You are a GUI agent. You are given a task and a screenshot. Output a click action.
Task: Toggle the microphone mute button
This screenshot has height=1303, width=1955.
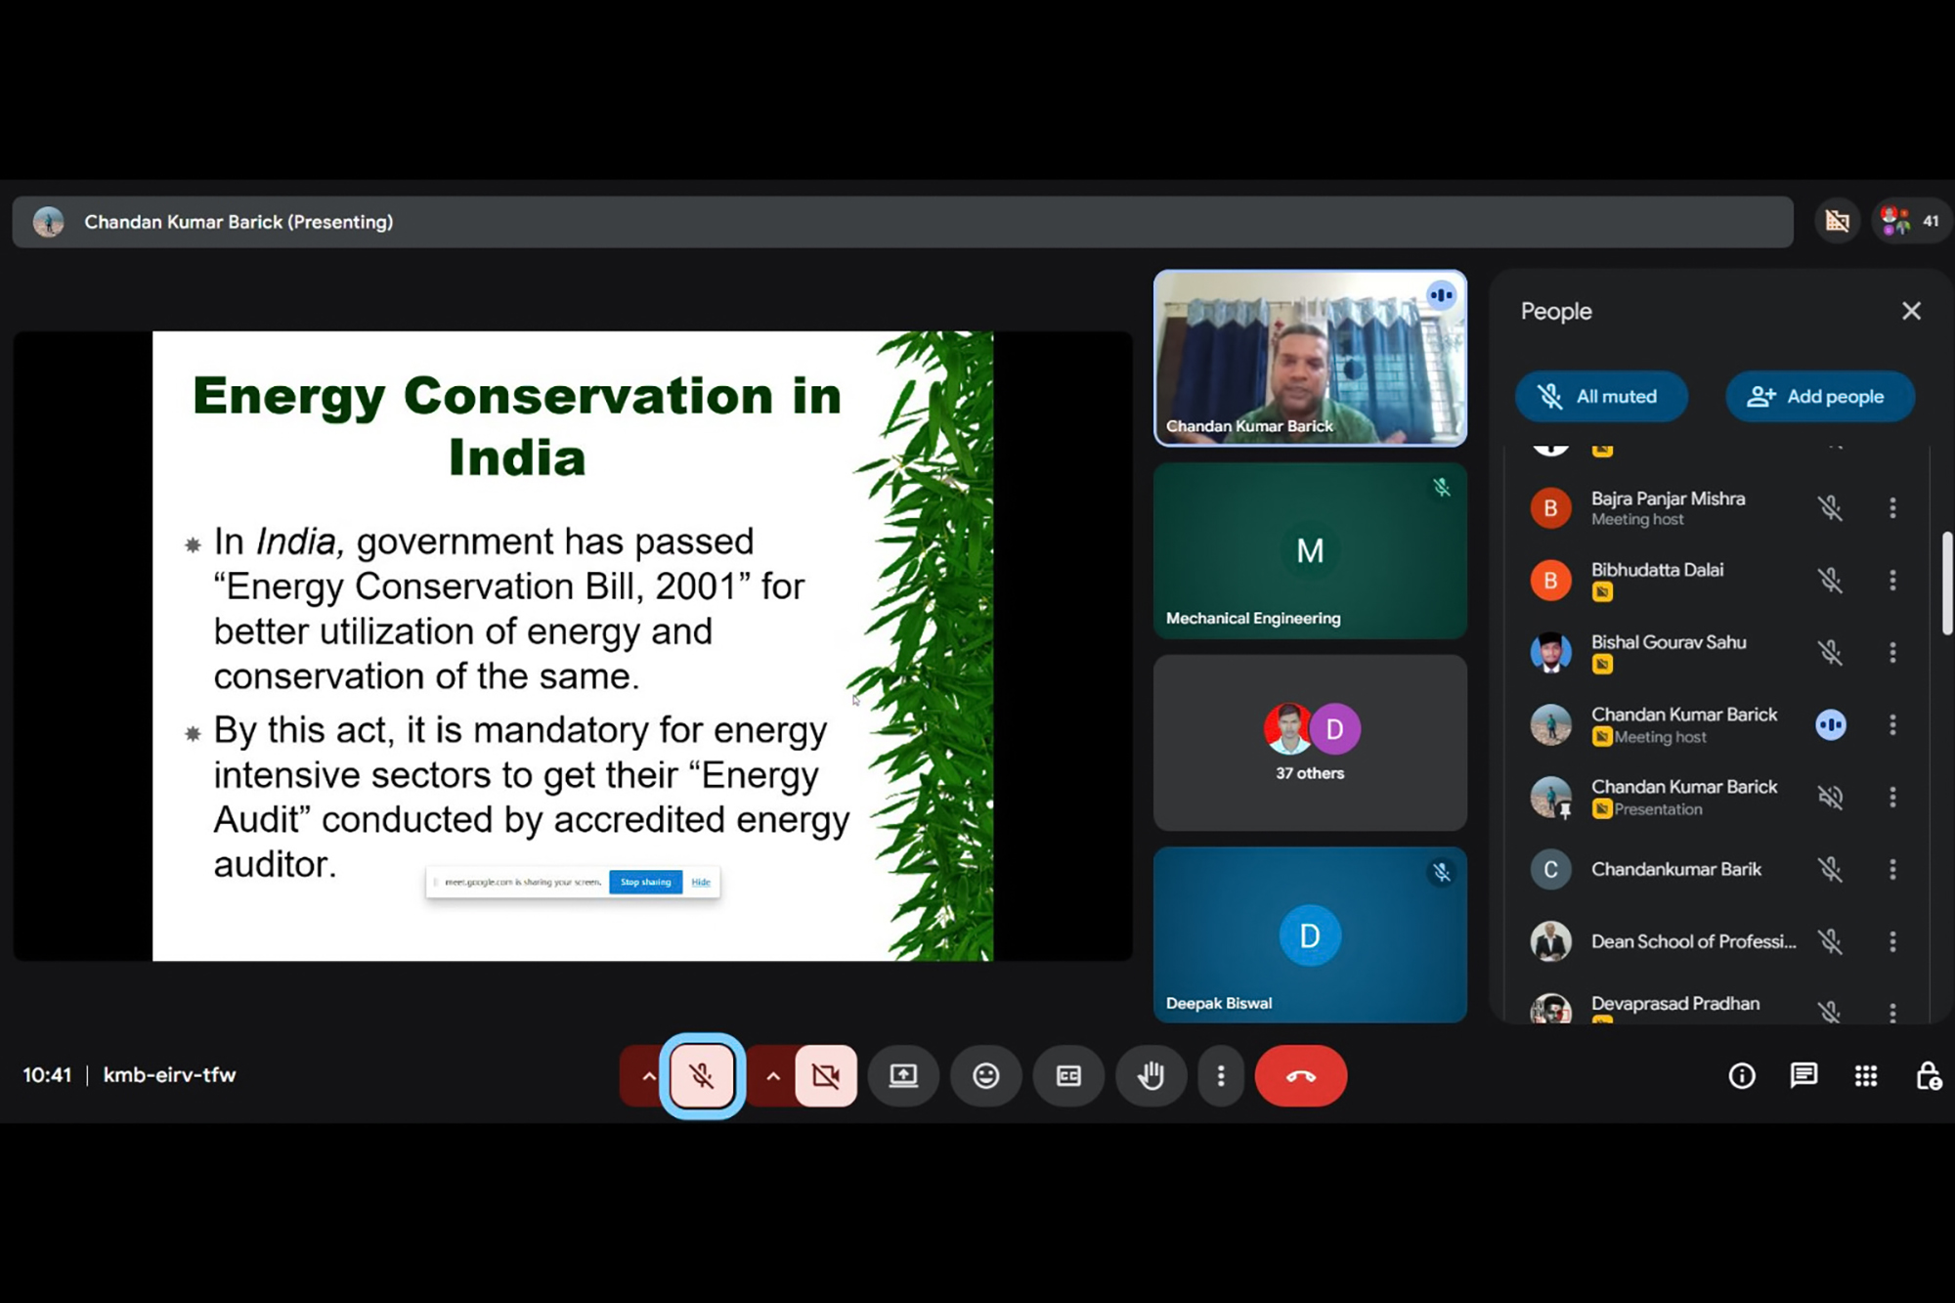pyautogui.click(x=702, y=1076)
